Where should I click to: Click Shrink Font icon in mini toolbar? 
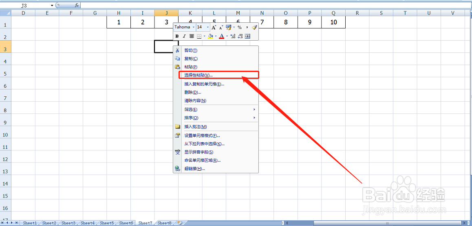[x=221, y=27]
